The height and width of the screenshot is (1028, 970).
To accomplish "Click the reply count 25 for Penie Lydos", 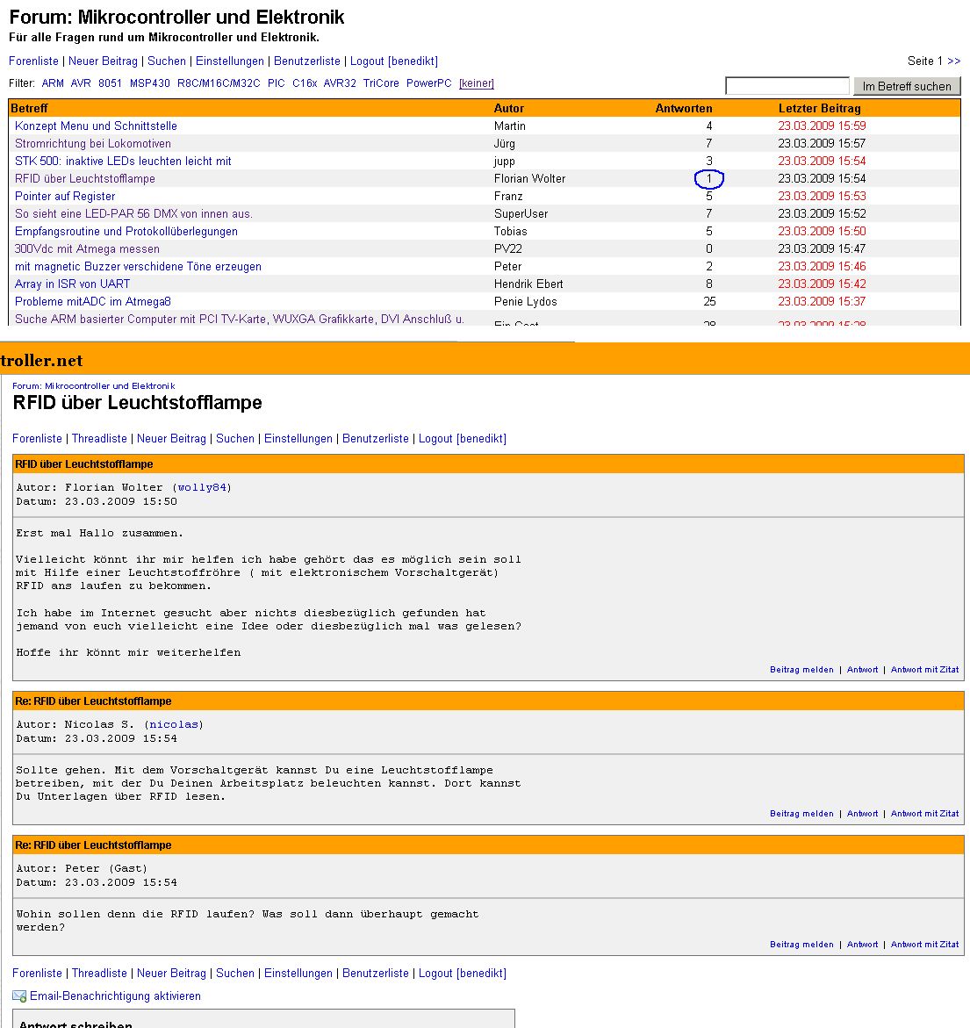I will (x=709, y=302).
